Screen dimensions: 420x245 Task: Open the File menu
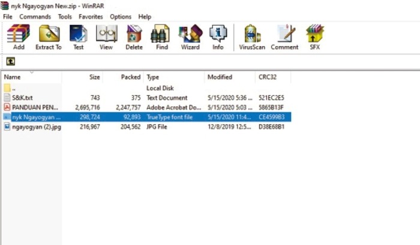coord(7,17)
